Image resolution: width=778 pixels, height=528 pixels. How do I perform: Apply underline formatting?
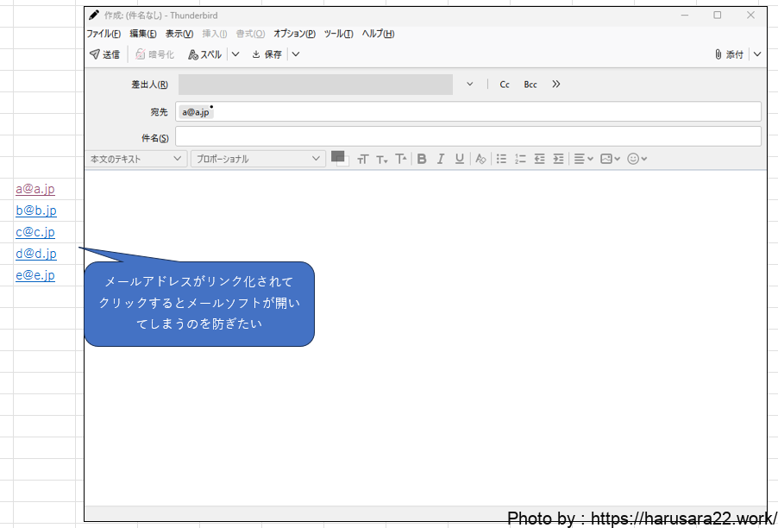click(460, 159)
